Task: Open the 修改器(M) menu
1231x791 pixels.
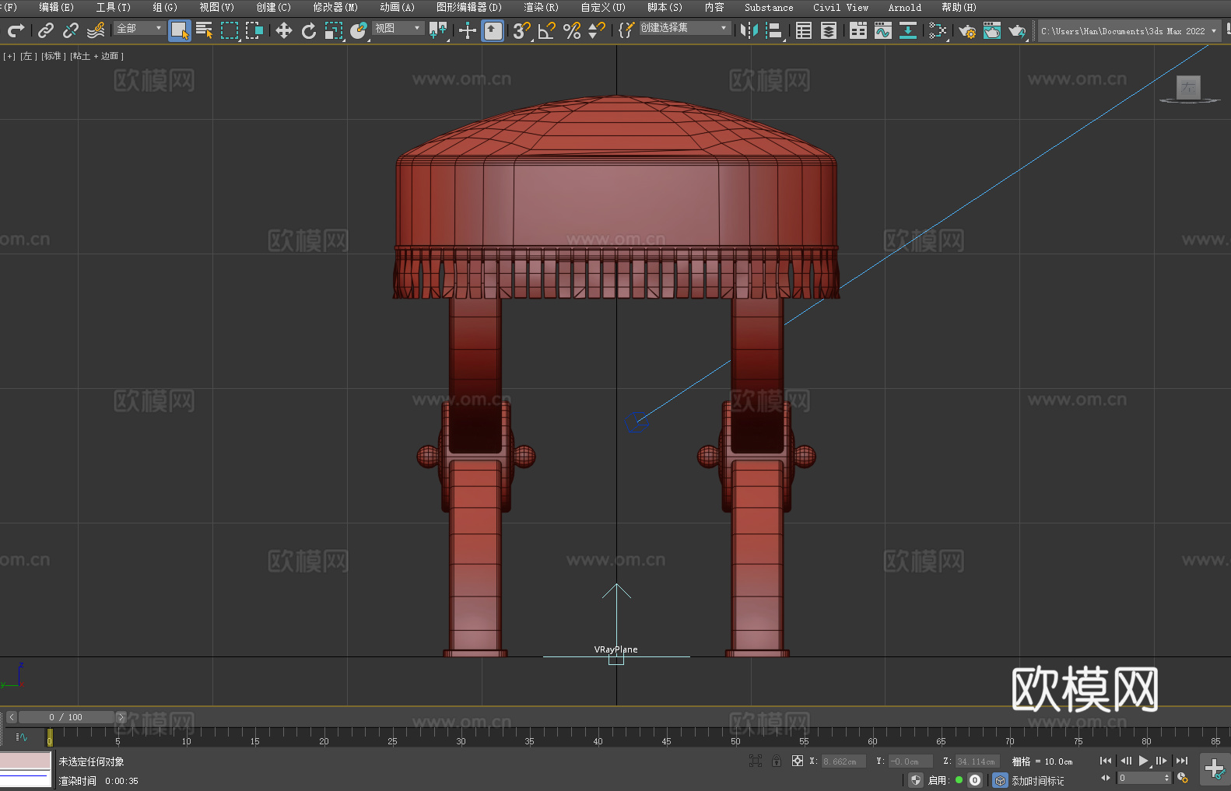Action: [x=335, y=7]
